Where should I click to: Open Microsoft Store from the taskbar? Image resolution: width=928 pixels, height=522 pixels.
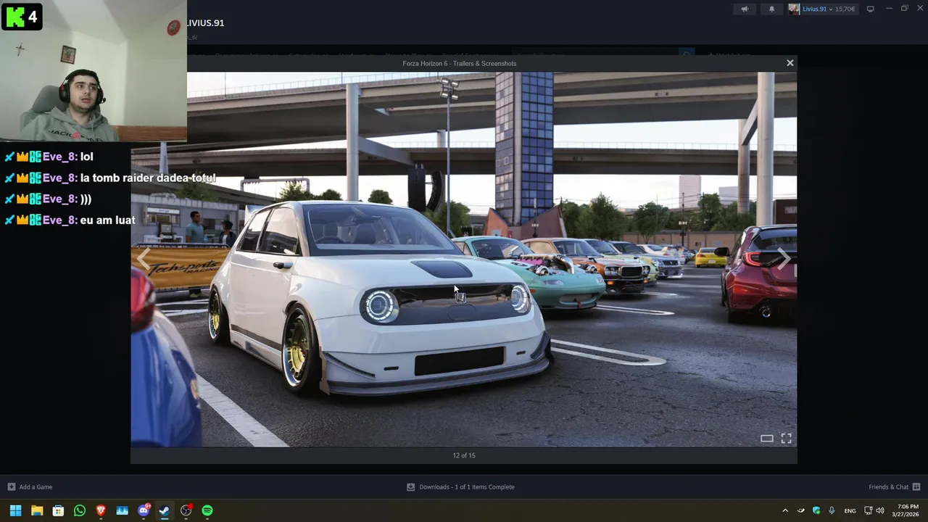pyautogui.click(x=58, y=510)
